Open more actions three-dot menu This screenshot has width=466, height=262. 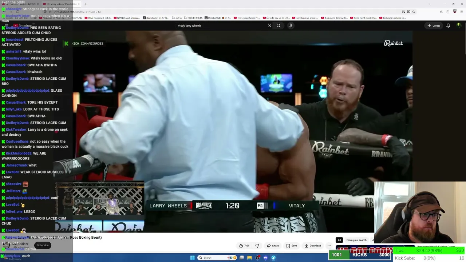pyautogui.click(x=329, y=246)
